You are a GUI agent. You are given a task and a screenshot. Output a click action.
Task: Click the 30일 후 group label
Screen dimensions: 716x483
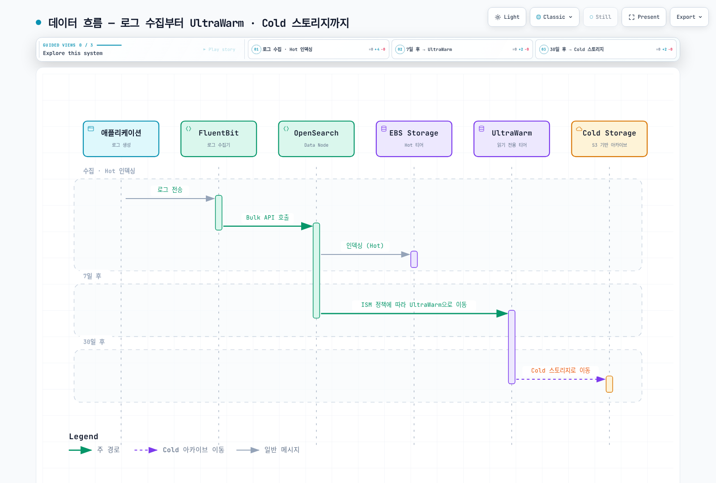tap(94, 342)
